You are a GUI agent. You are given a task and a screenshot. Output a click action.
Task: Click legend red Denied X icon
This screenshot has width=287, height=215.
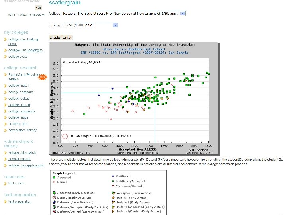coord(54,182)
